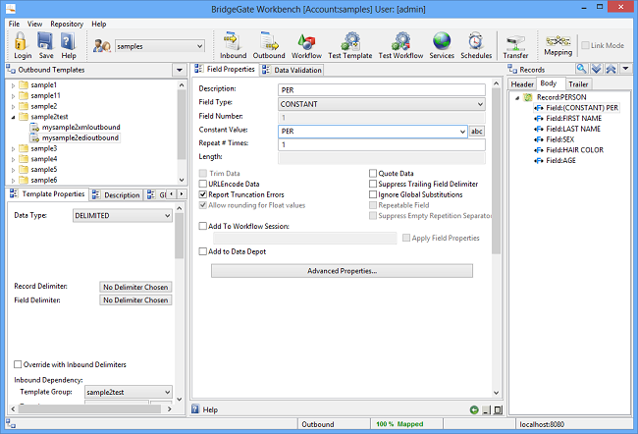The image size is (638, 434).
Task: Open the Field Type CONSTANT dropdown
Action: coord(480,104)
